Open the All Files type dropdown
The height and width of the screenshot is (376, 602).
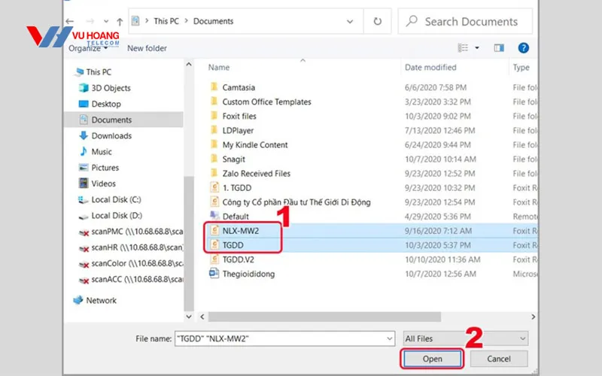465,338
